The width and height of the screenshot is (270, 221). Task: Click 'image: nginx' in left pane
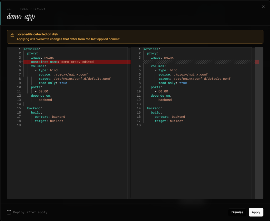(x=42, y=58)
